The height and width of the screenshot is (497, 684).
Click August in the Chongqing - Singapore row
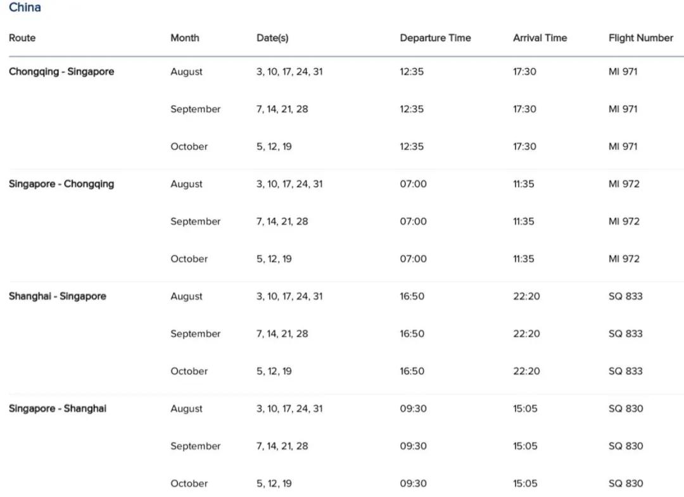tap(186, 72)
